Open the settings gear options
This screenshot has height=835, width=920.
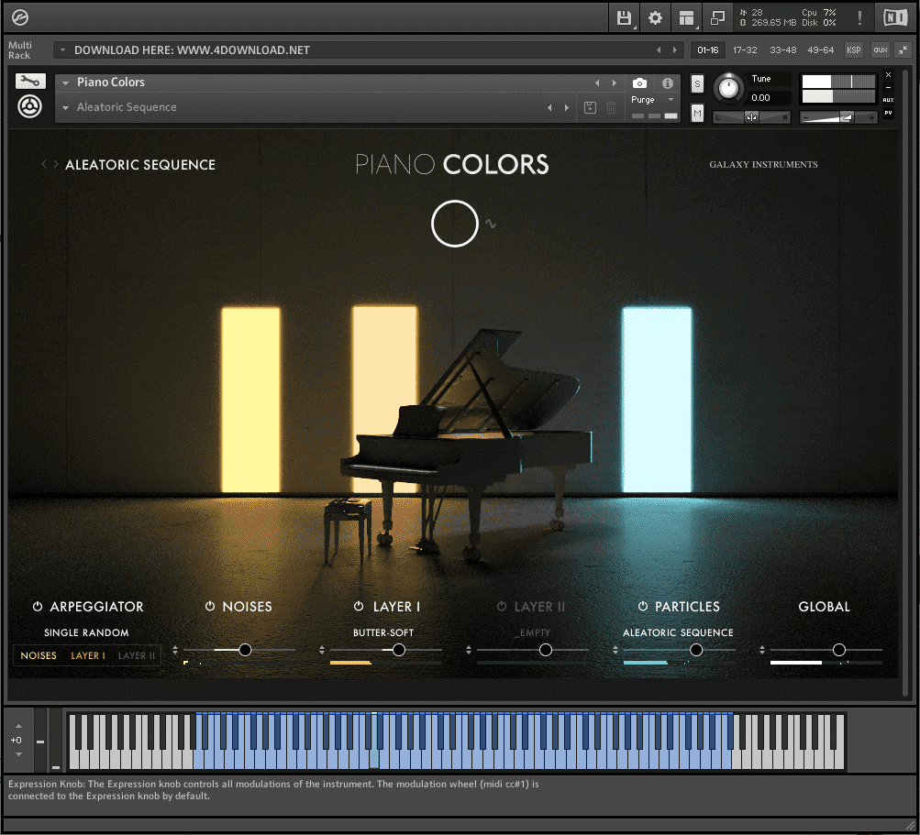655,17
